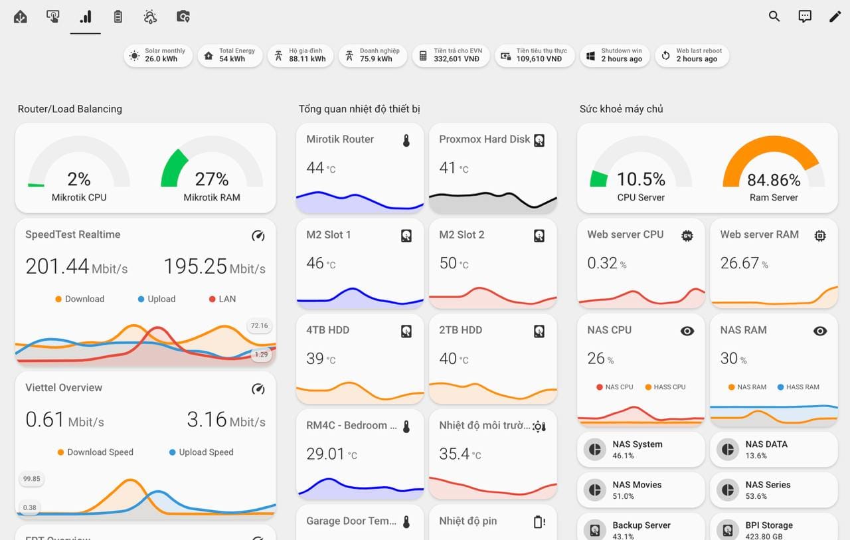Click the hard disk icon on Proxmox Hard Disk
Viewport: 850px width, 540px height.
point(539,140)
